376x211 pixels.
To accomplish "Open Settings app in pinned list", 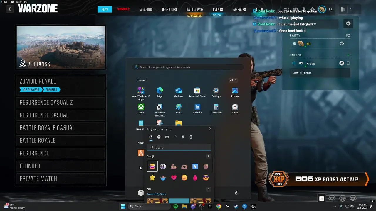I will 216,92.
